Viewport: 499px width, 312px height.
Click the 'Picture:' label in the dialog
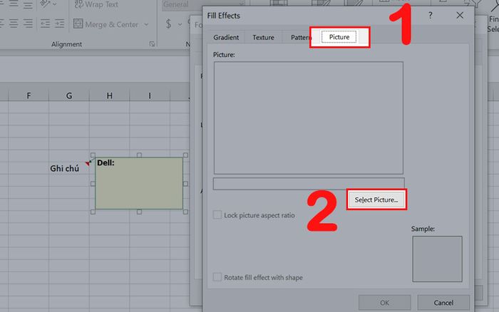[224, 55]
